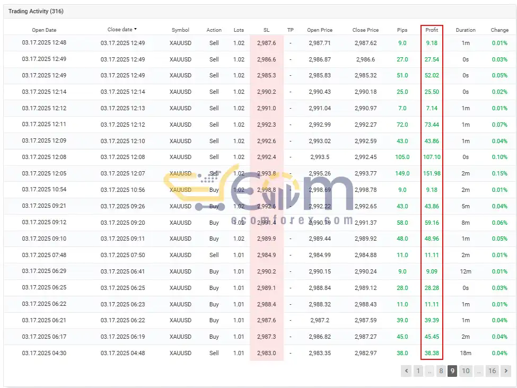Open page 8 of trading activity

[441, 371]
